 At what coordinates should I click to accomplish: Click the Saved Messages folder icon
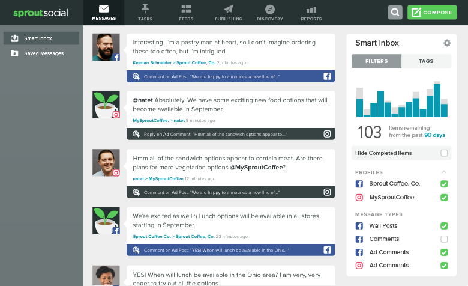point(14,53)
